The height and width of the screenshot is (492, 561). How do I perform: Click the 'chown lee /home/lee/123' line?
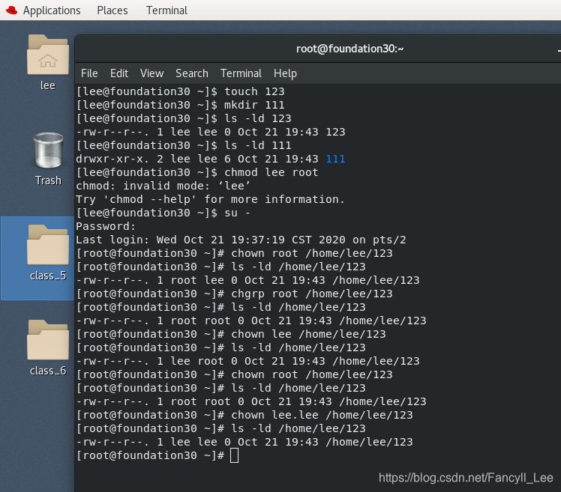coord(231,334)
